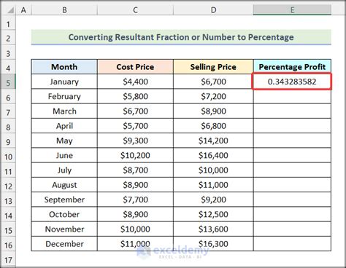Image resolution: width=346 pixels, height=268 pixels.
Task: Select selling price $16,400 cell
Action: pyautogui.click(x=213, y=155)
